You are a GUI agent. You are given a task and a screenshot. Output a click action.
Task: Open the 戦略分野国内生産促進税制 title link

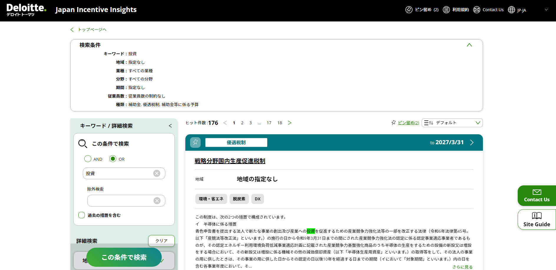pyautogui.click(x=230, y=161)
